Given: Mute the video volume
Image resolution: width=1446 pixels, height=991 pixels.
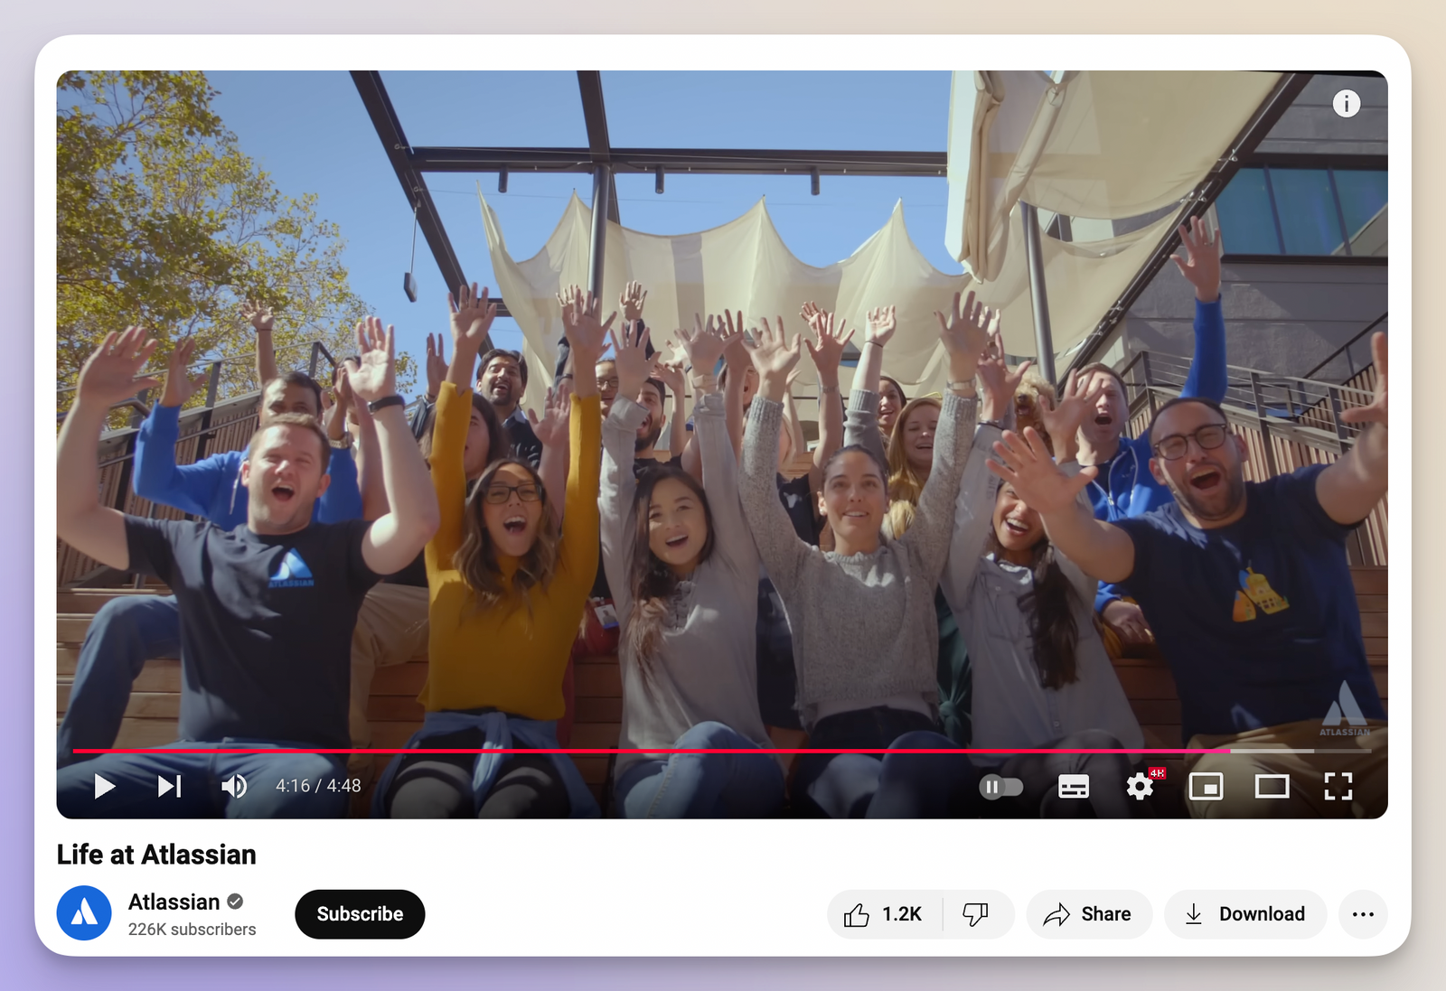Looking at the screenshot, I should pyautogui.click(x=234, y=786).
